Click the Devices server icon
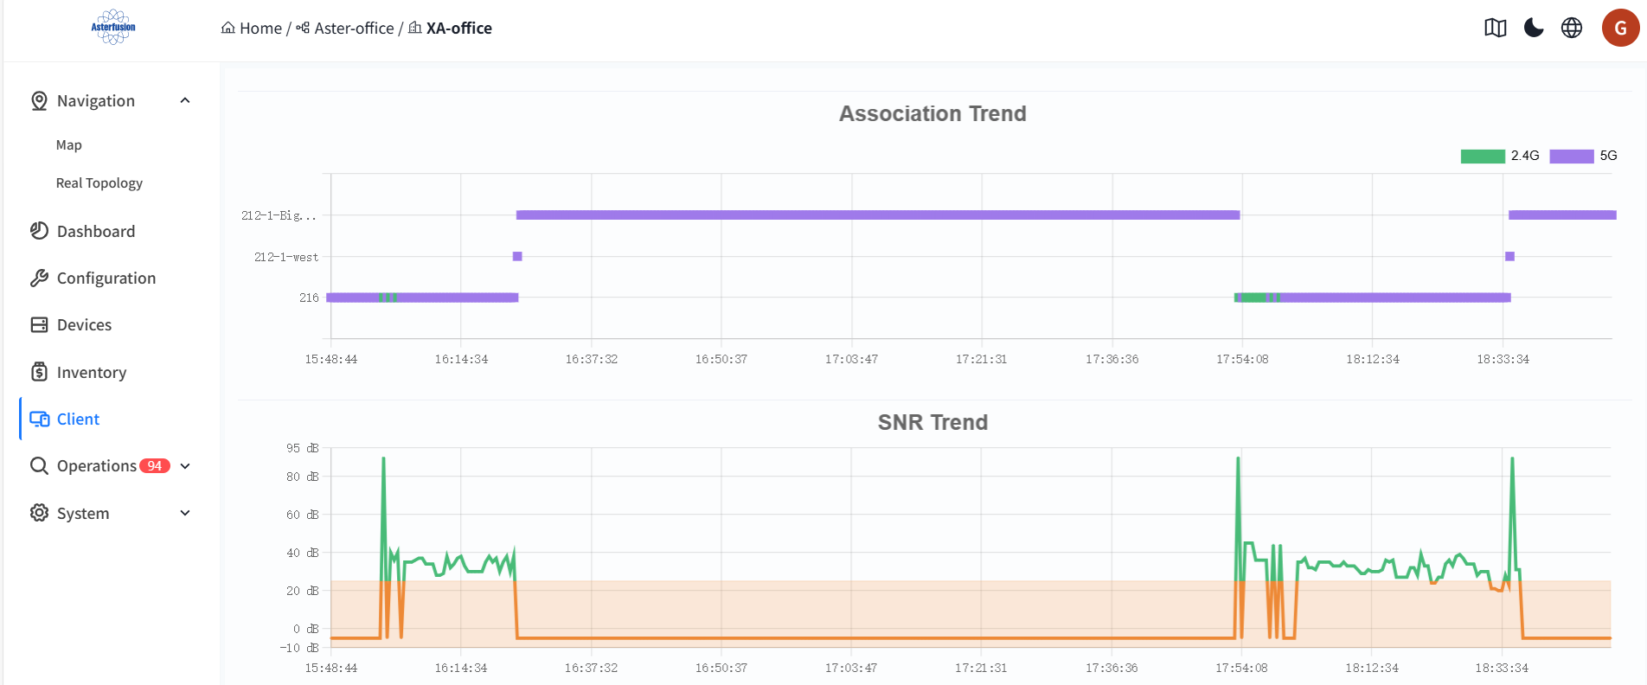1647x685 pixels. (39, 324)
